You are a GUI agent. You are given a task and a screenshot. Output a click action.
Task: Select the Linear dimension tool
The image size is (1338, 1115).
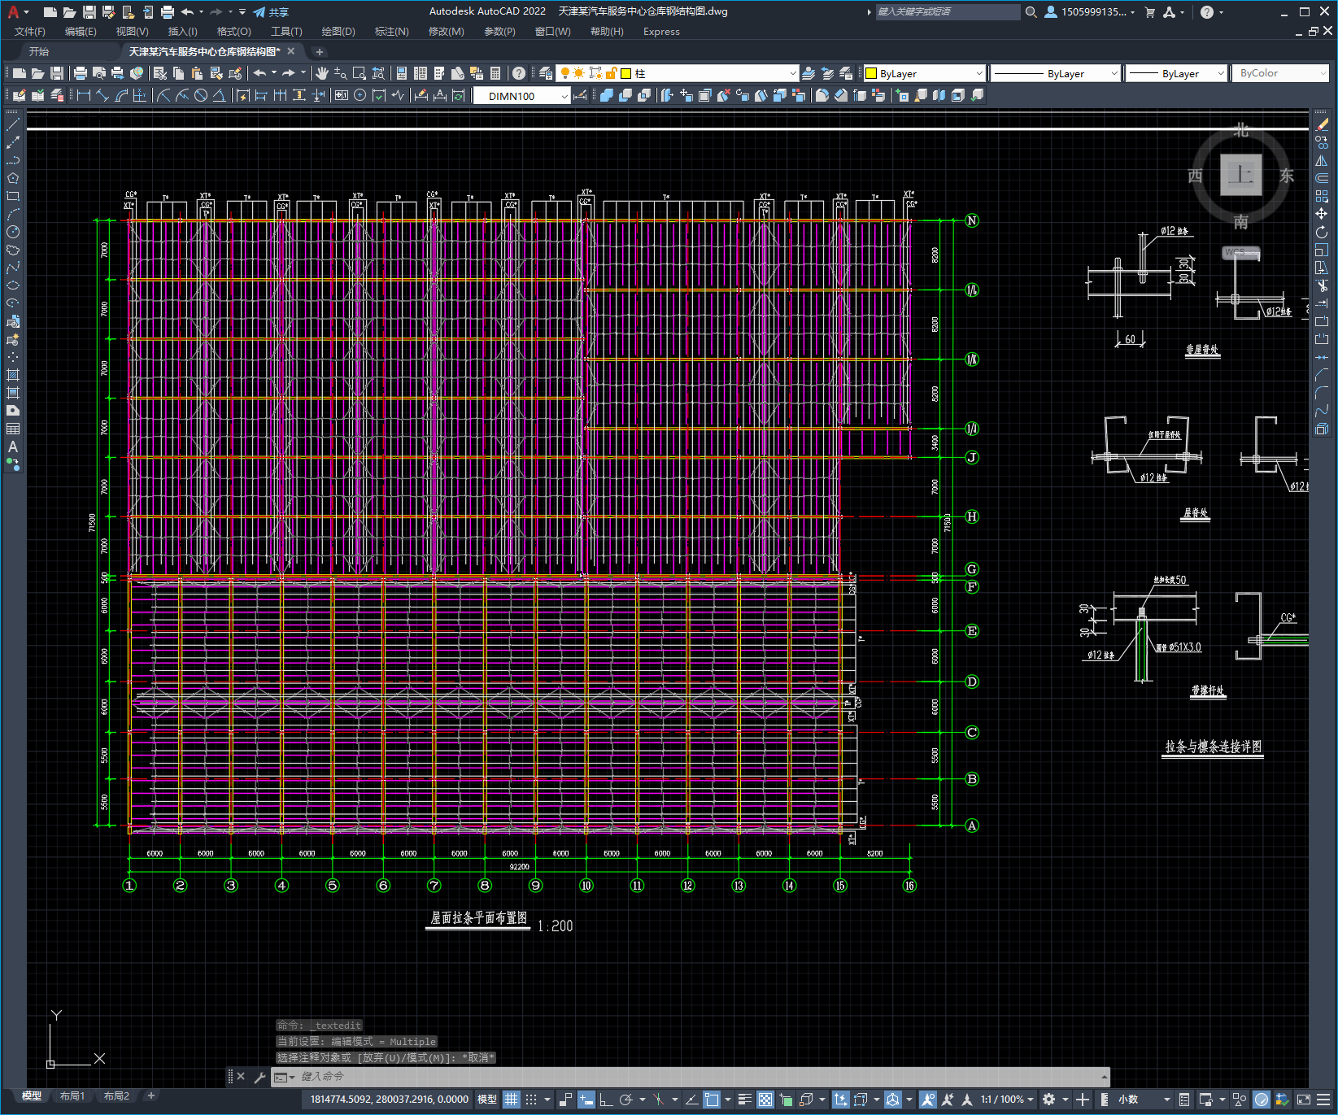[x=84, y=95]
